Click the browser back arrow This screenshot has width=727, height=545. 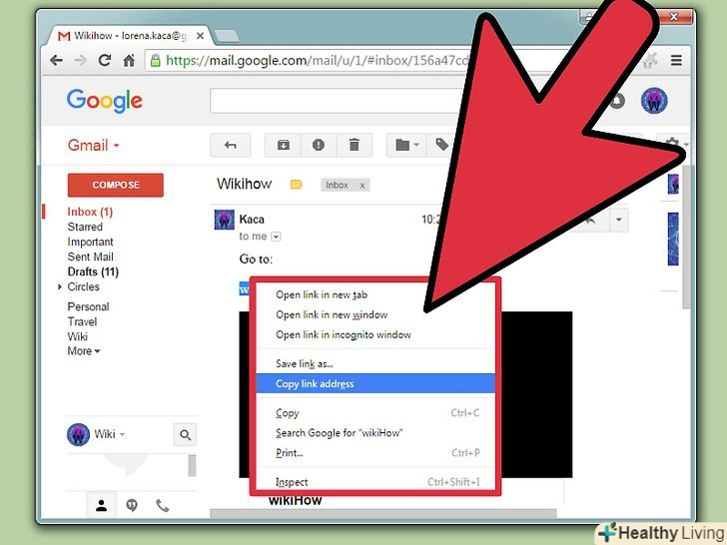click(x=57, y=60)
